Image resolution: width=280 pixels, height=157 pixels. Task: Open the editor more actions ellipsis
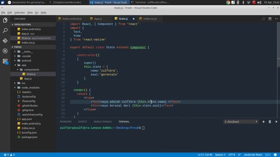coord(276,19)
